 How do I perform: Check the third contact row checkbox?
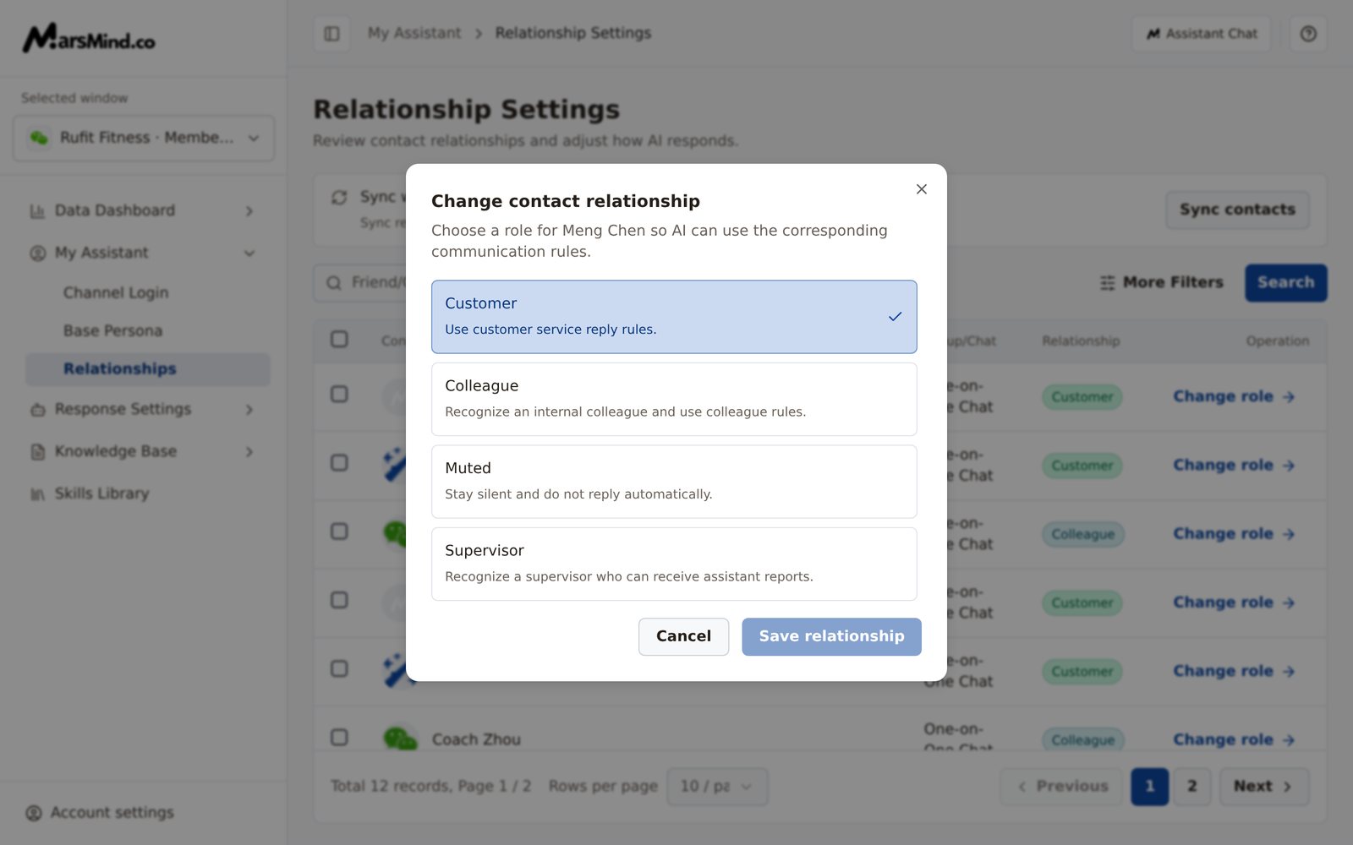(x=339, y=531)
